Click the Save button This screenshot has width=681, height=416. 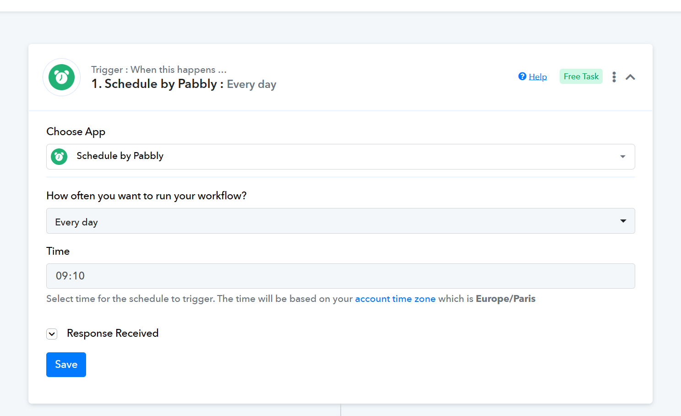[66, 365]
